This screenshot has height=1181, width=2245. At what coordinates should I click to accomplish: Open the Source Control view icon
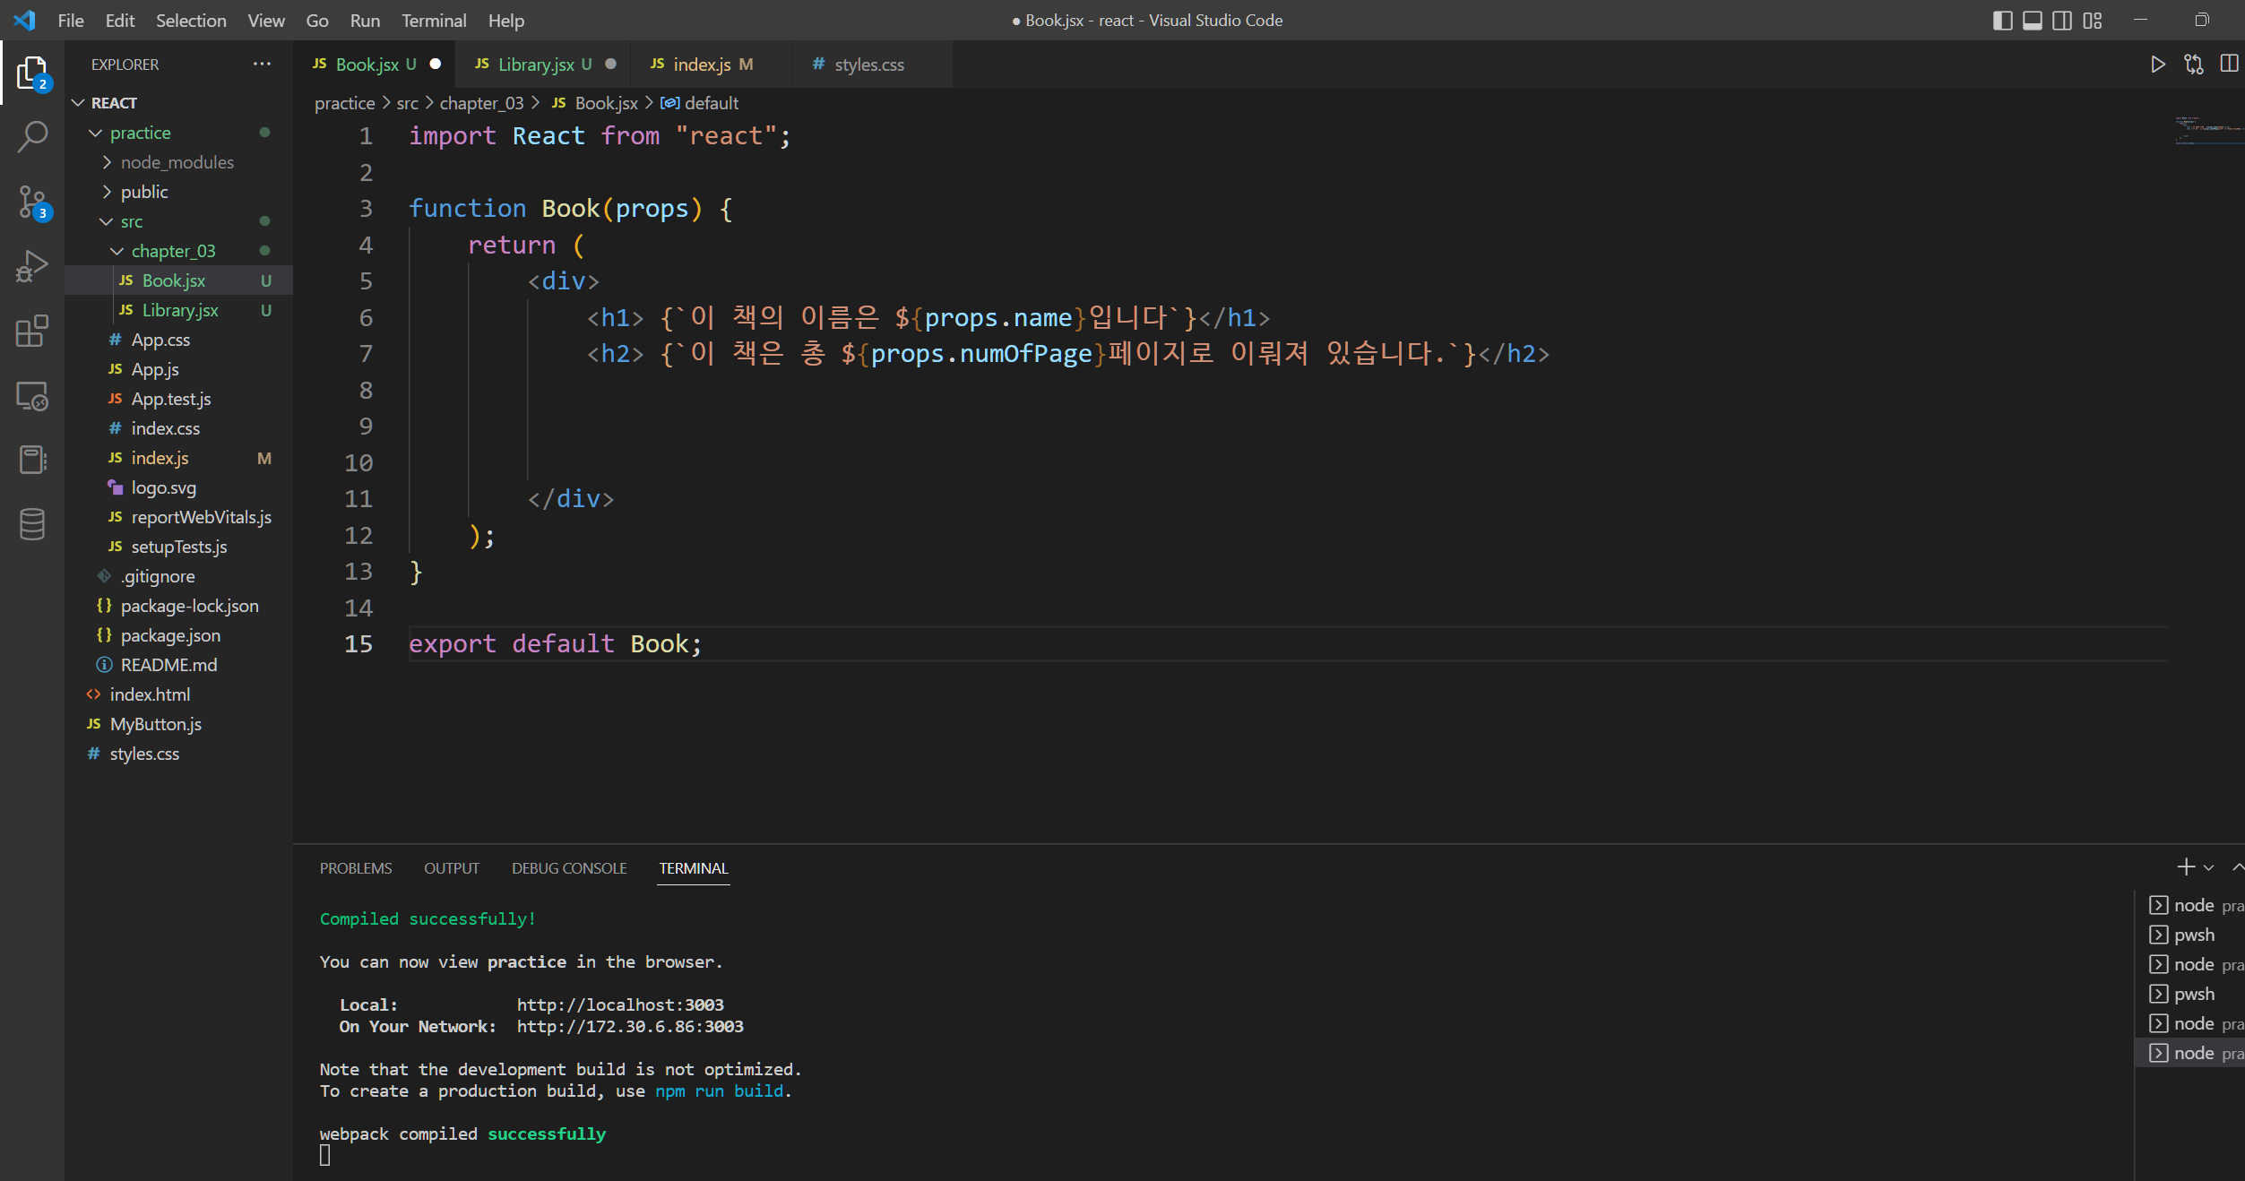coord(32,203)
